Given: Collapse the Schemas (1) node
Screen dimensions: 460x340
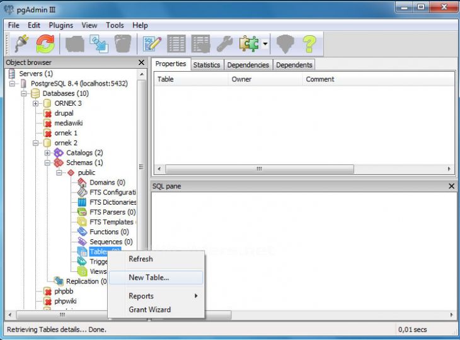Looking at the screenshot, I should pos(47,162).
